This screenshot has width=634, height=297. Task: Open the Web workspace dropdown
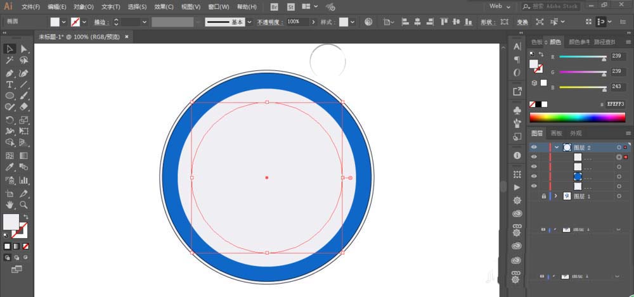500,6
